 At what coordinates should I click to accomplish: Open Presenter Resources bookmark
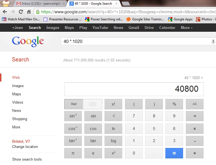pyautogui.click(x=63, y=19)
